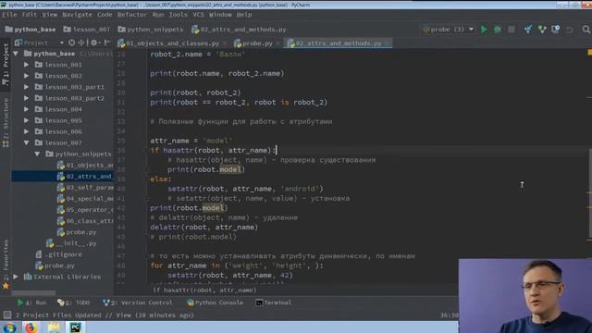
Task: Open the Terminal tool window
Action: point(274,302)
